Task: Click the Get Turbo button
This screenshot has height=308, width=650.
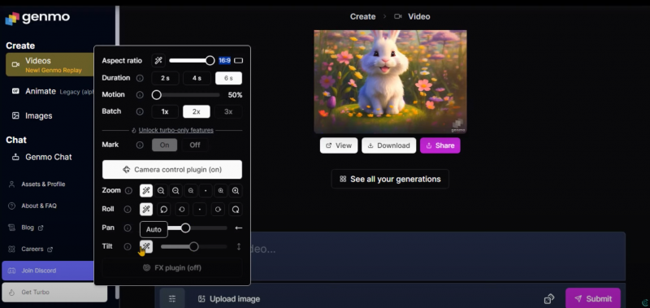Action: [54, 293]
